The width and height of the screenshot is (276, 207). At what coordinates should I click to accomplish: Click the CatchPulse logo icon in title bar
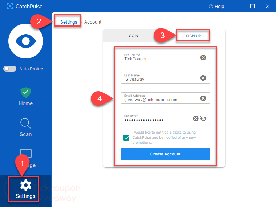coord(10,6)
